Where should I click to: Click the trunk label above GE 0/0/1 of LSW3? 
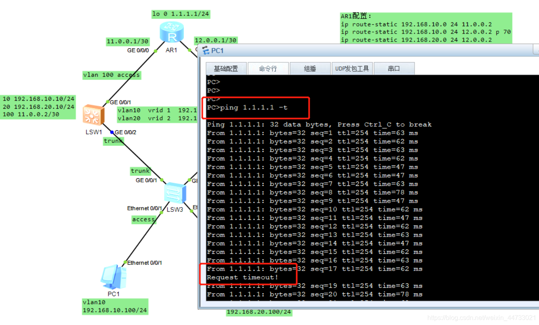click(x=140, y=171)
